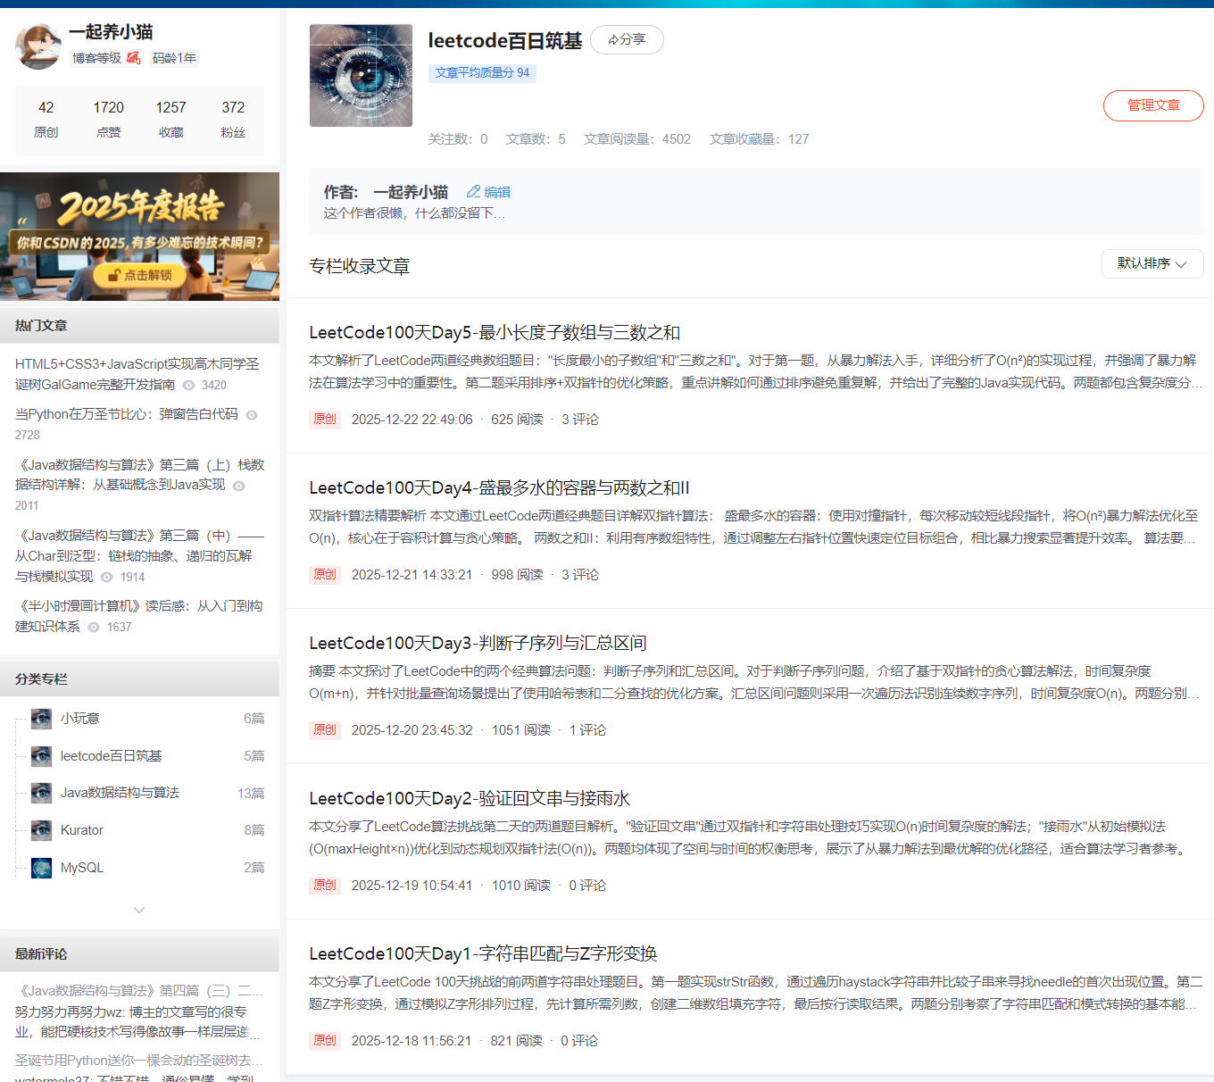Click the 372 粉丝 counter
The width and height of the screenshot is (1214, 1082).
233,119
